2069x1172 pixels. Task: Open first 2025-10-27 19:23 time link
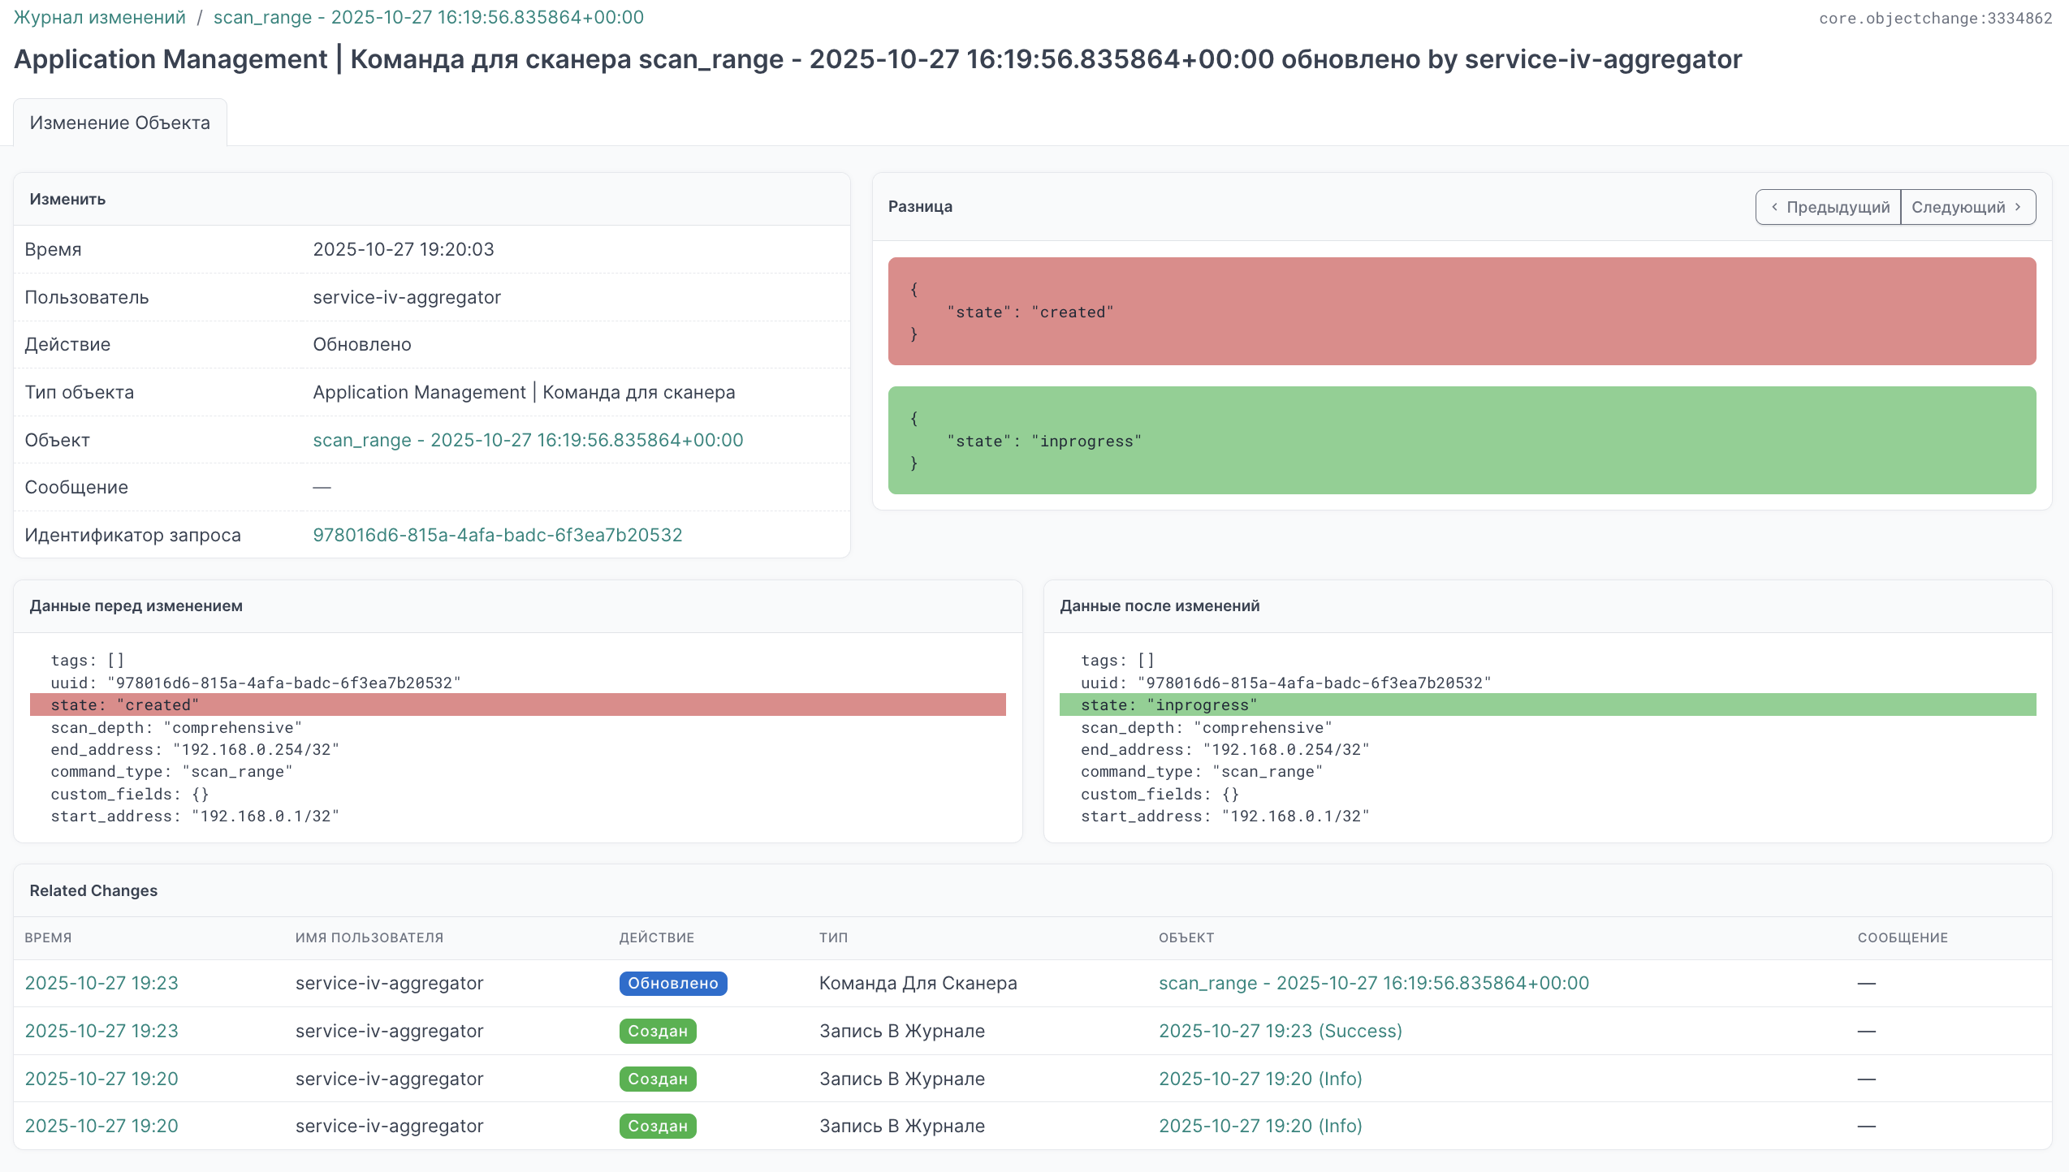coord(102,983)
